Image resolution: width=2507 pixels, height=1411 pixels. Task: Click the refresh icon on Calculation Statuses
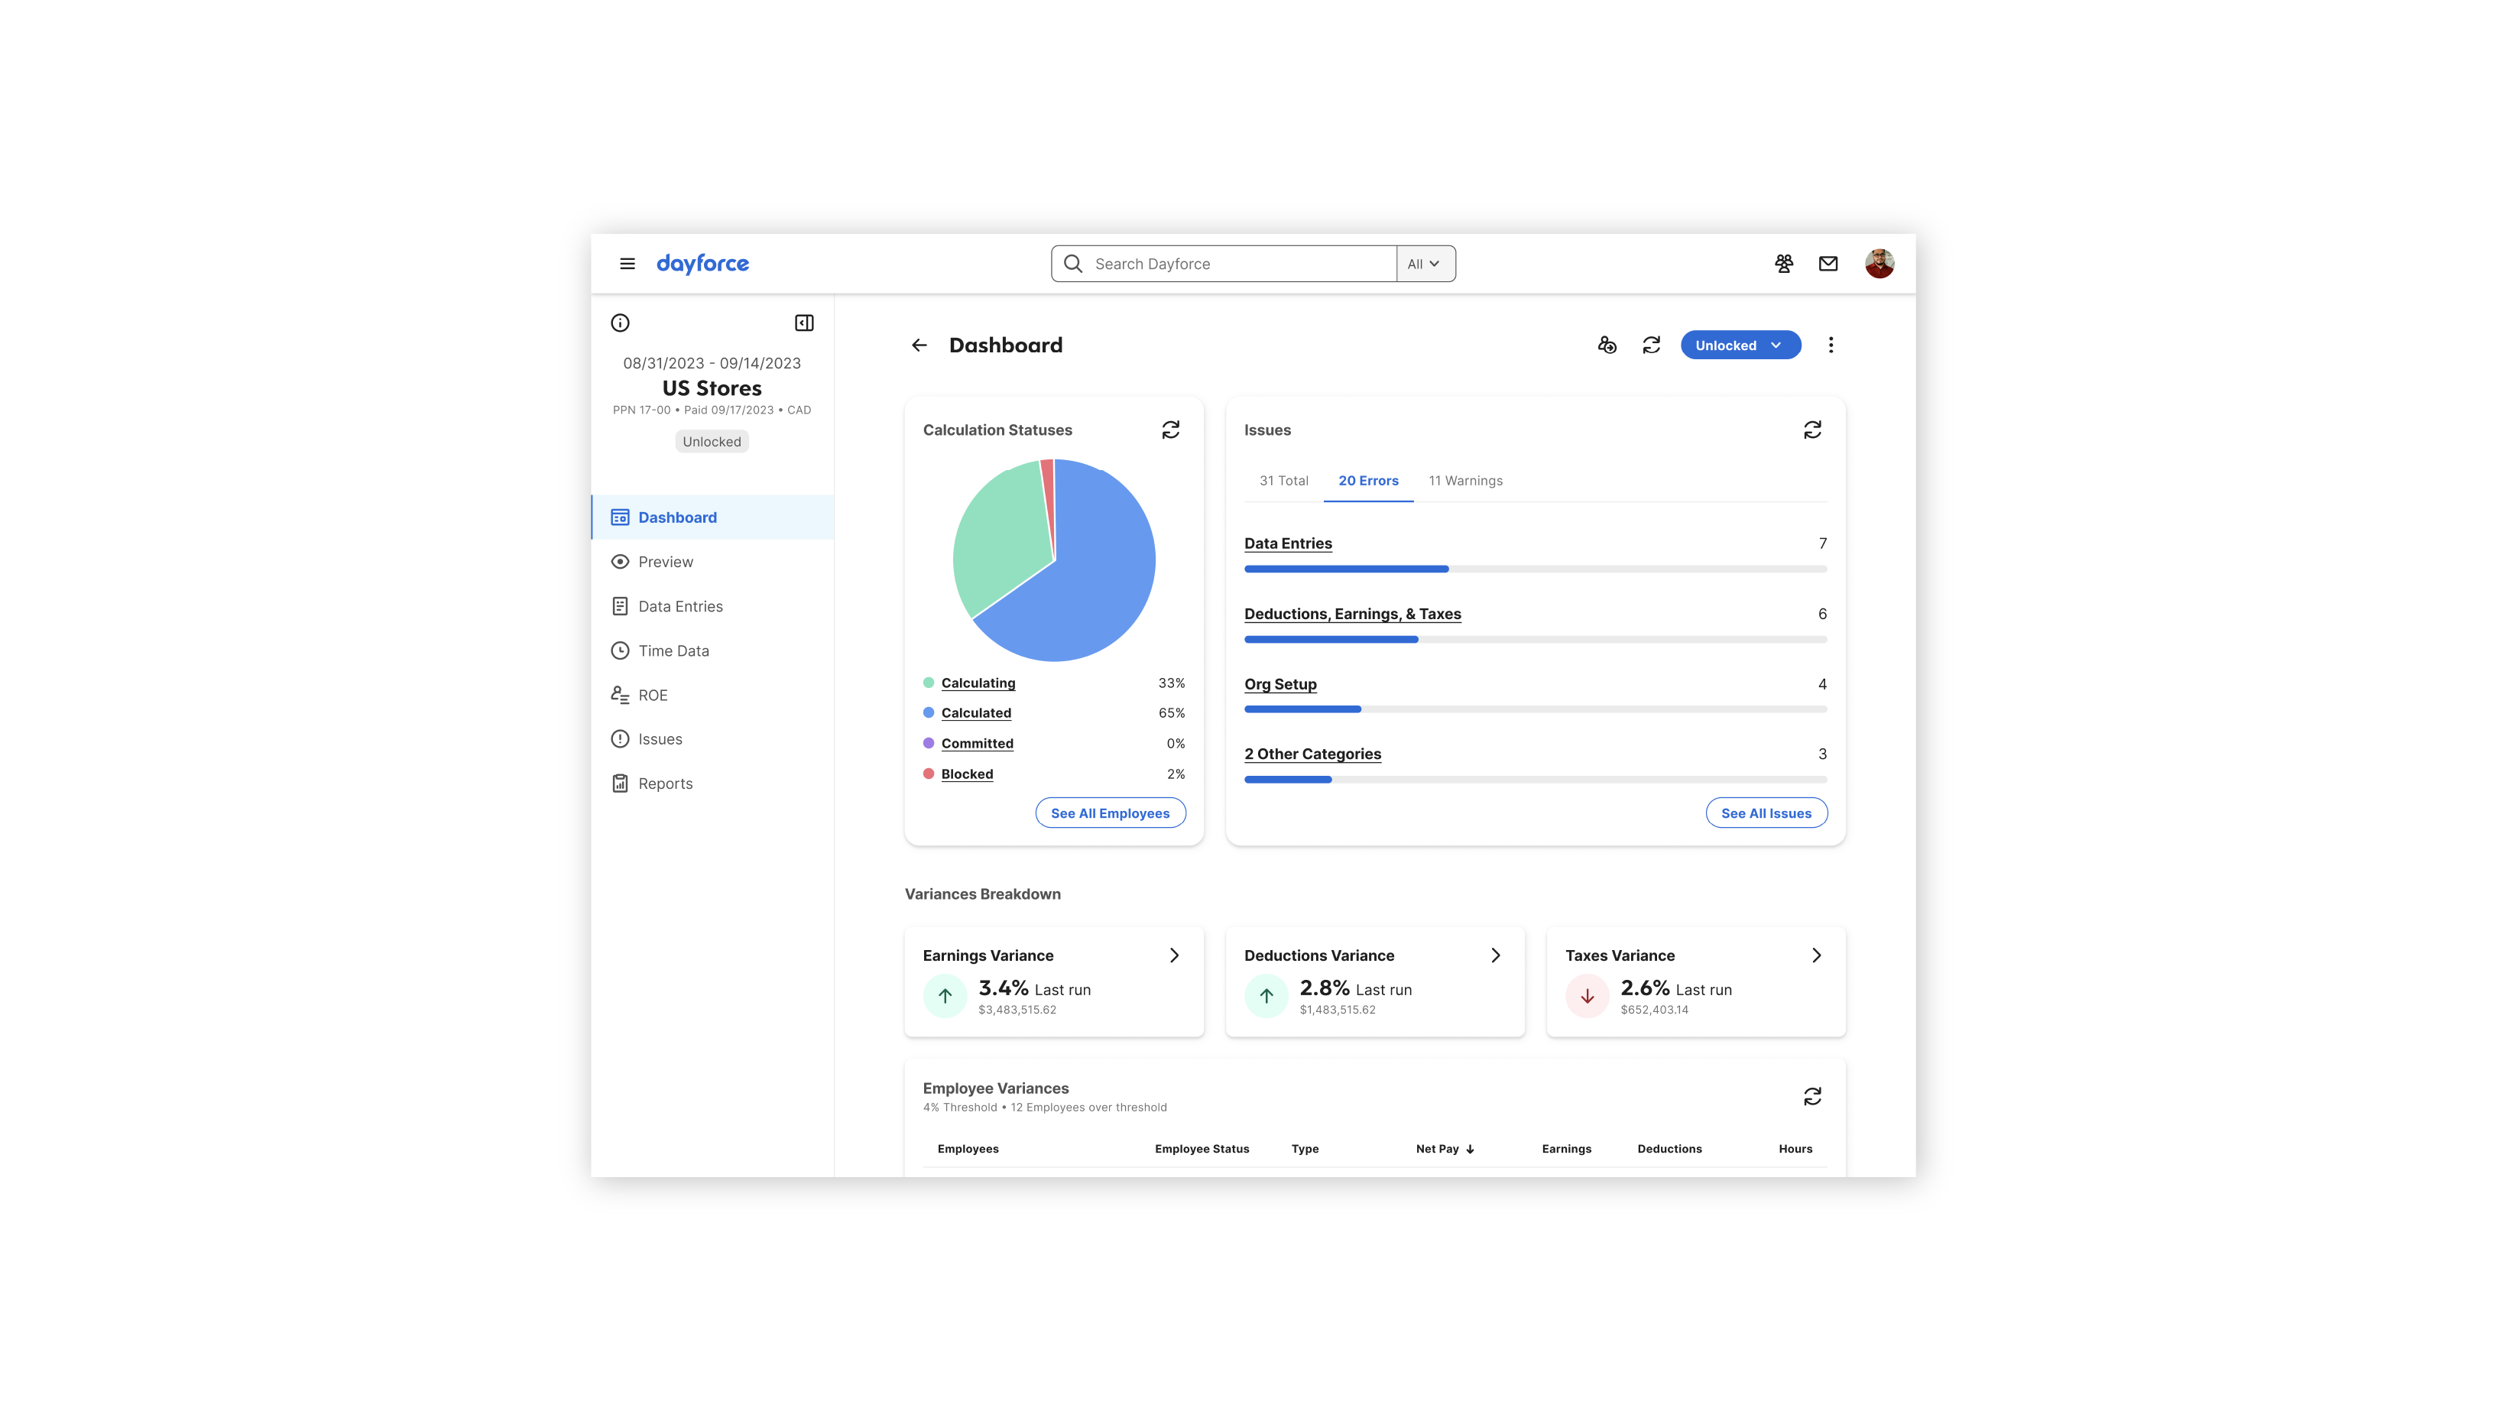coord(1169,429)
